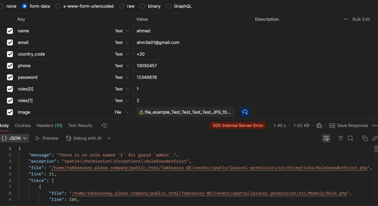378x206 pixels.
Task: Change the image field type dropdown from File
Action: tap(122, 112)
